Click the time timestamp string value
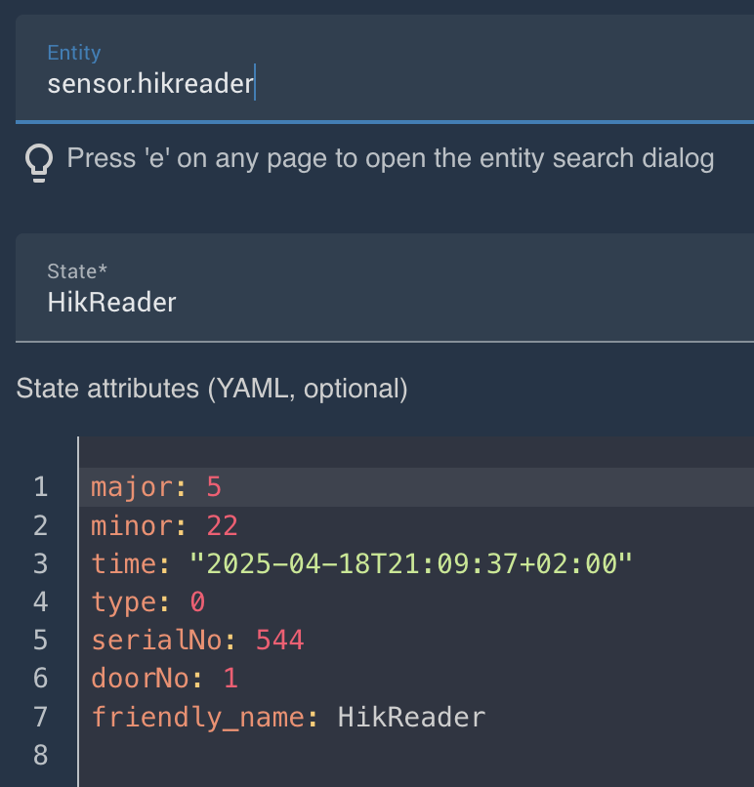Screen dimensions: 754x787 (411, 563)
